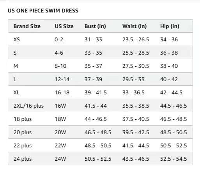Click the 2XL/16 plus brand size cell
200x186 pixels.
(28, 106)
